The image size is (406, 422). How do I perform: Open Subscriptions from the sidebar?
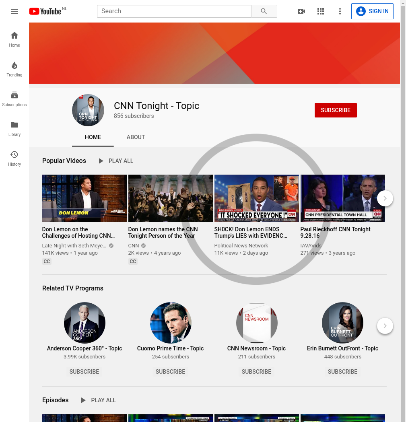(x=14, y=99)
